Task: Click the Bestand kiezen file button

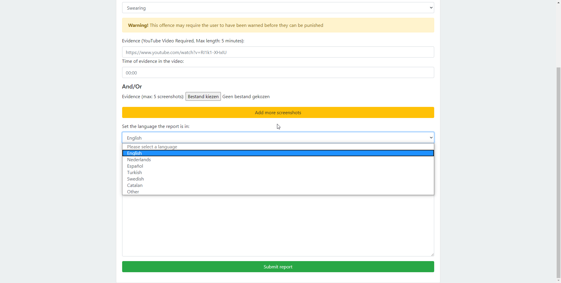Action: tap(203, 97)
